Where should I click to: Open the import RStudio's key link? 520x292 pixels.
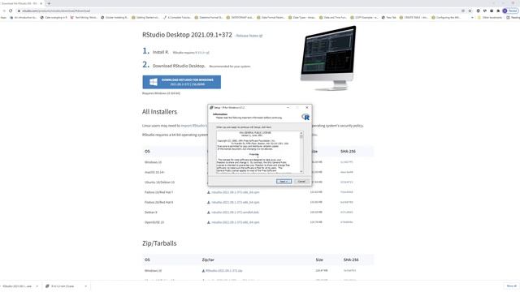[x=193, y=126]
